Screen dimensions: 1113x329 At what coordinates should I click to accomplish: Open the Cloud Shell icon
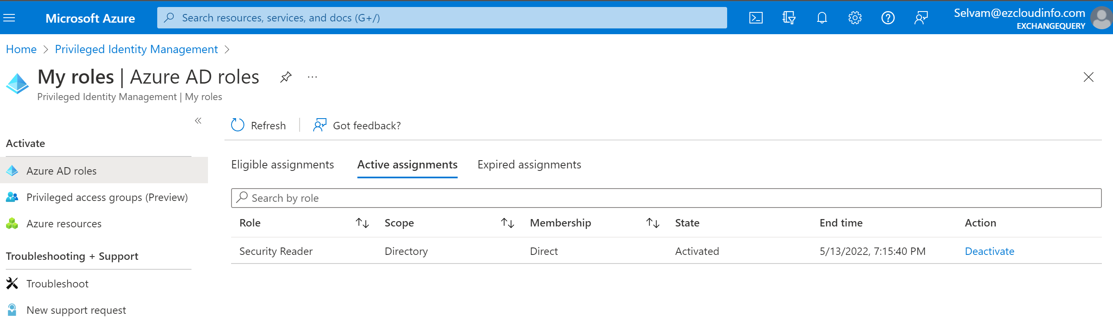point(756,18)
